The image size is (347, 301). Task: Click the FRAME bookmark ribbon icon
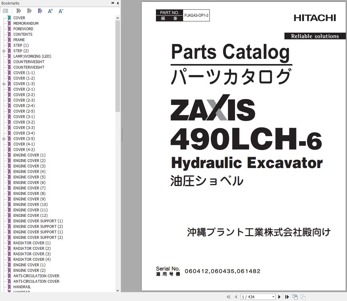9,40
